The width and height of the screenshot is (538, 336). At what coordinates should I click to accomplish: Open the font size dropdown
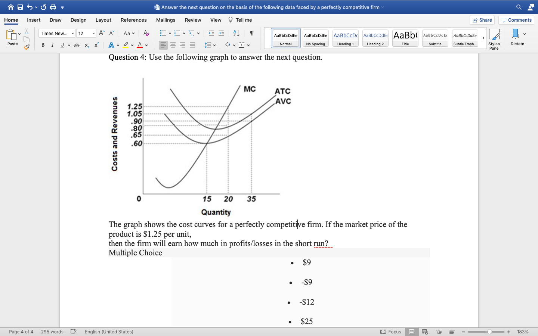[x=93, y=33]
